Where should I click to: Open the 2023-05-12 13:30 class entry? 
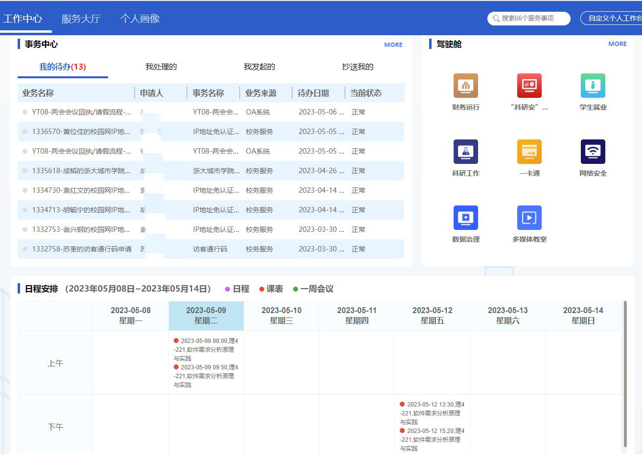[x=432, y=413]
